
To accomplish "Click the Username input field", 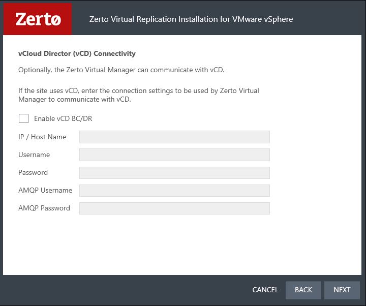I will [174, 155].
